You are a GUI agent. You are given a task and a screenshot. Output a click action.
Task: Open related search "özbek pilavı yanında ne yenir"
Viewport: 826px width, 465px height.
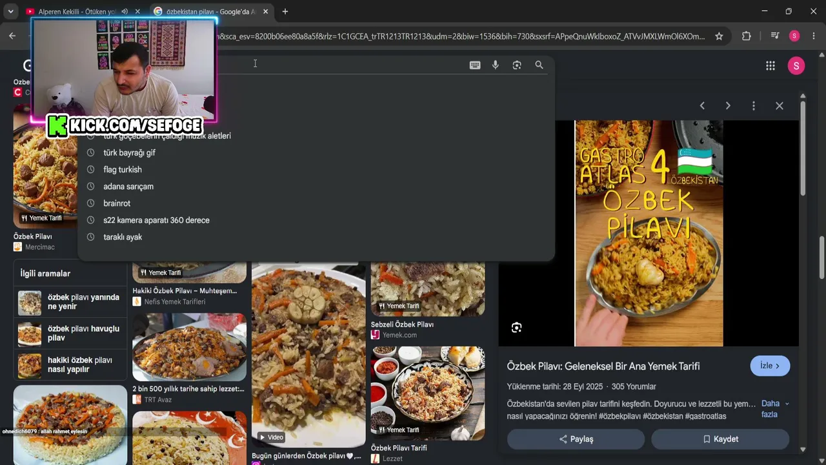click(70, 302)
